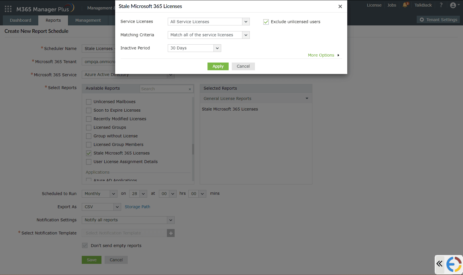Viewport: 463px width, 275px height.
Task: Open the Storage Path link
Action: pos(137,206)
